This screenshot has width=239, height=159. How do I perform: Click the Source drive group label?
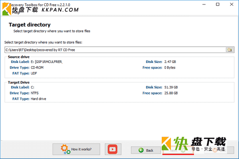pyautogui.click(x=19, y=57)
